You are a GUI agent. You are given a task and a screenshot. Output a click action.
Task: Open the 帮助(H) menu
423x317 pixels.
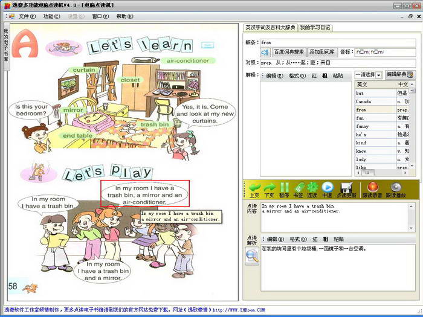[124, 16]
